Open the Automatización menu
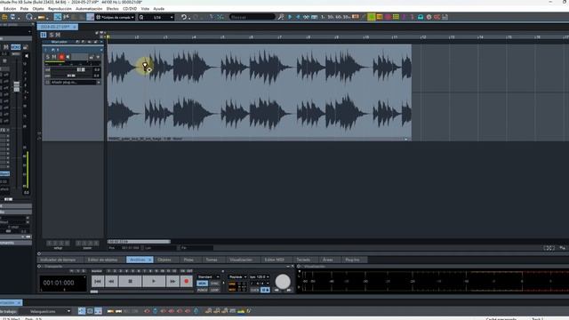The height and width of the screenshot is (320, 569). [x=89, y=9]
